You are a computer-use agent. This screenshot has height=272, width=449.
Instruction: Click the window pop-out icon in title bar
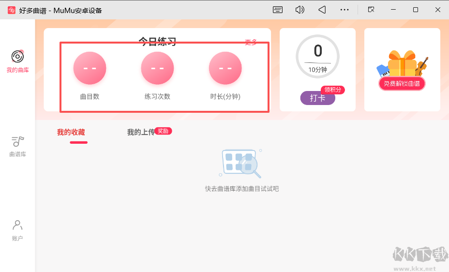[x=371, y=10]
